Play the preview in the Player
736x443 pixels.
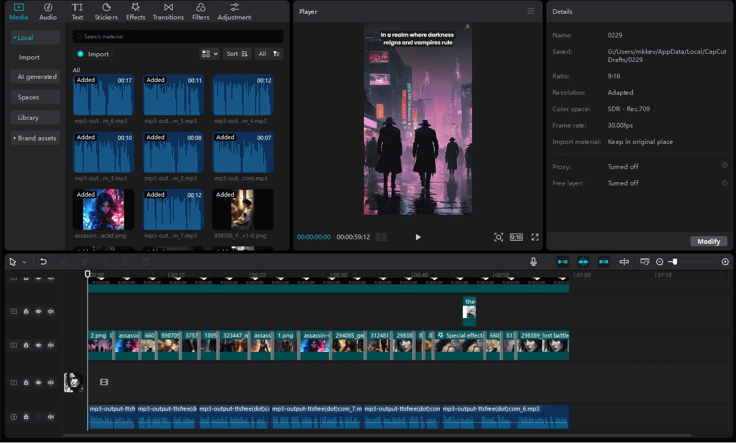418,237
